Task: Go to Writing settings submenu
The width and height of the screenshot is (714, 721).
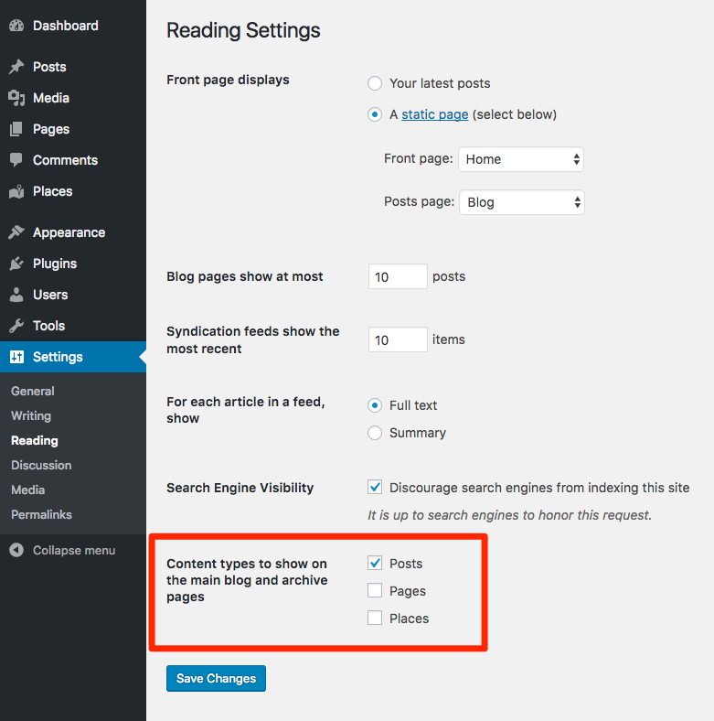Action: coord(31,415)
